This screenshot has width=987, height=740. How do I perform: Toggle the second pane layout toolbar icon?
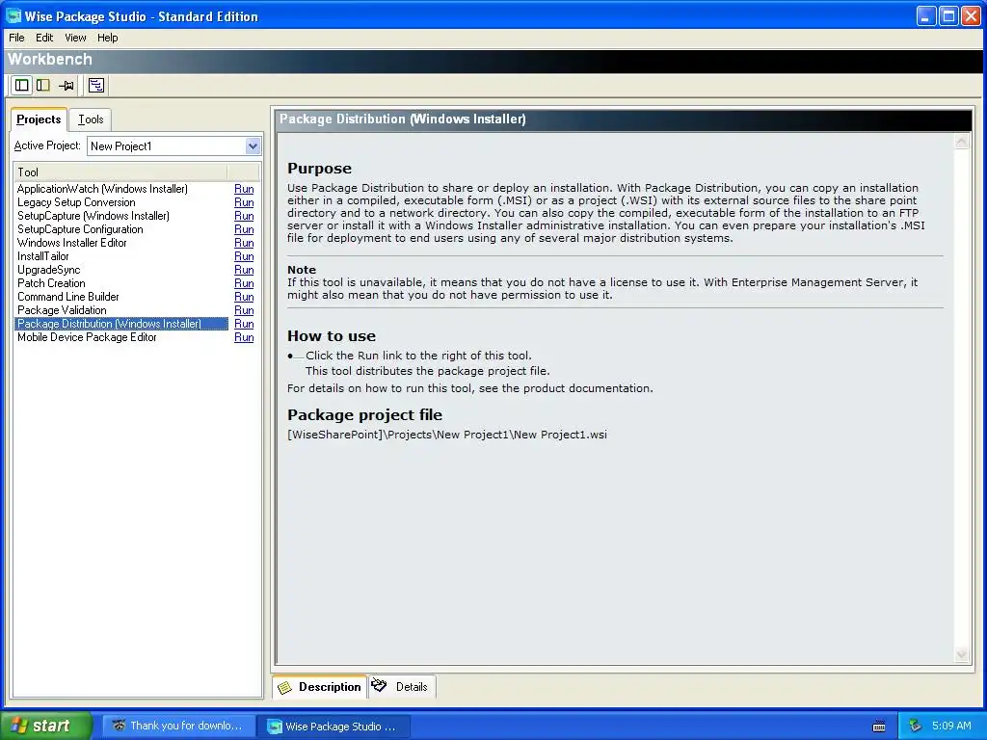tap(42, 85)
